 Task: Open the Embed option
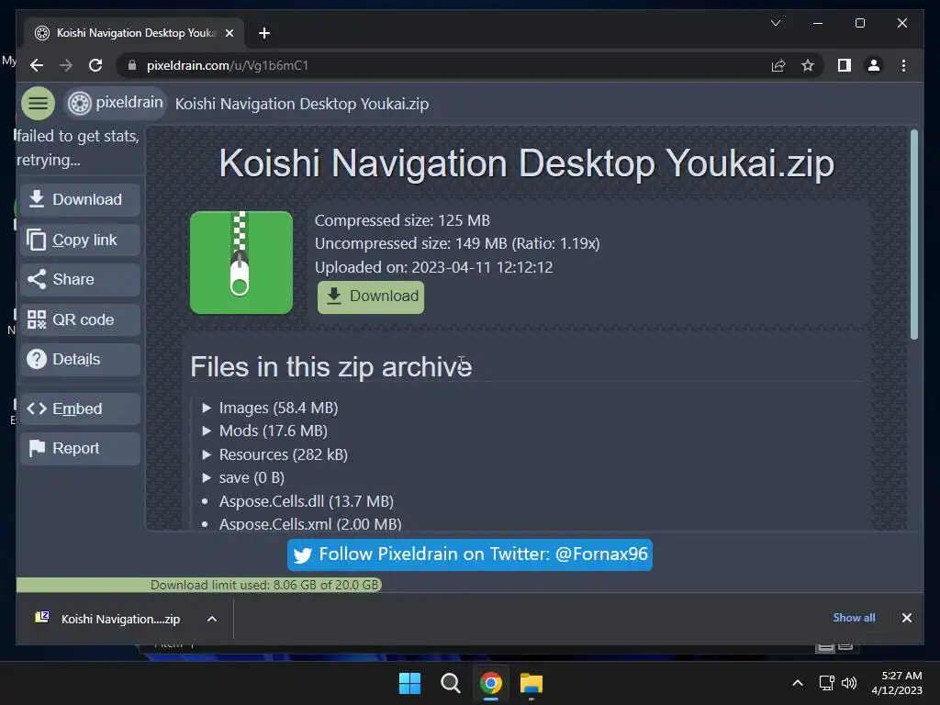(x=81, y=408)
